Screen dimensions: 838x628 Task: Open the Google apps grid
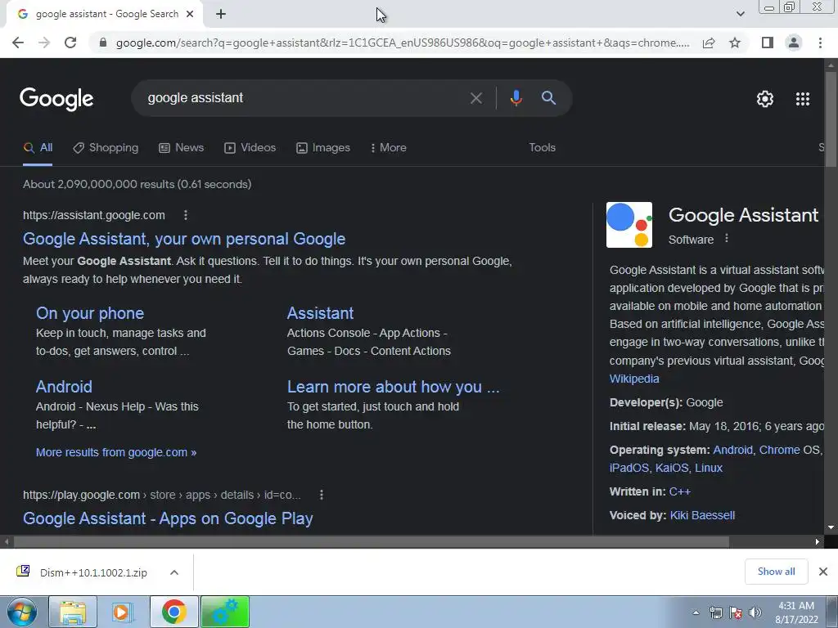point(803,99)
